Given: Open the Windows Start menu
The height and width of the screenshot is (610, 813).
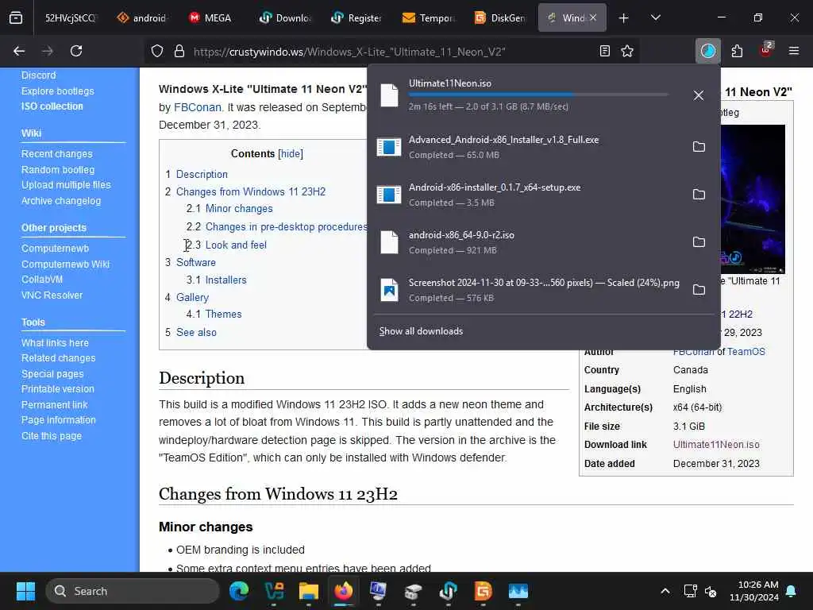Looking at the screenshot, I should click(25, 591).
